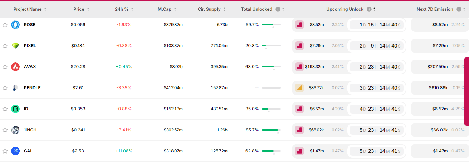This screenshot has height=165, width=469.
Task: Open the AVAX project page
Action: coord(30,67)
